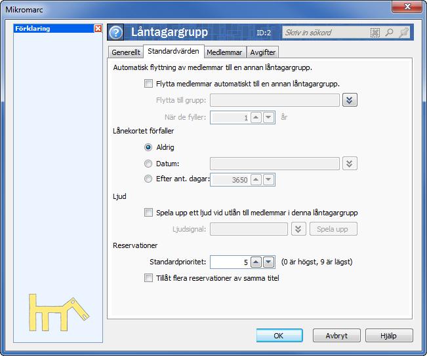Click the clear search field icon

pos(375,33)
